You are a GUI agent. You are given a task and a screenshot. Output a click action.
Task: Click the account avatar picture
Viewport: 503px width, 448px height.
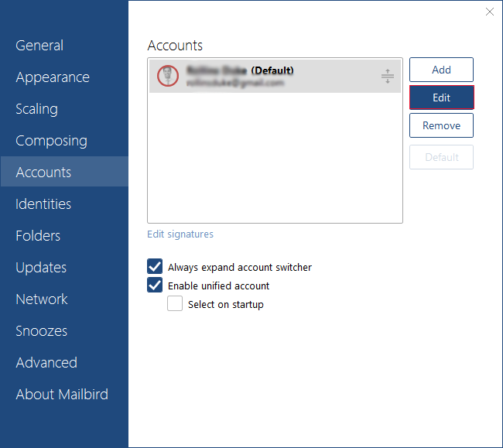(168, 76)
